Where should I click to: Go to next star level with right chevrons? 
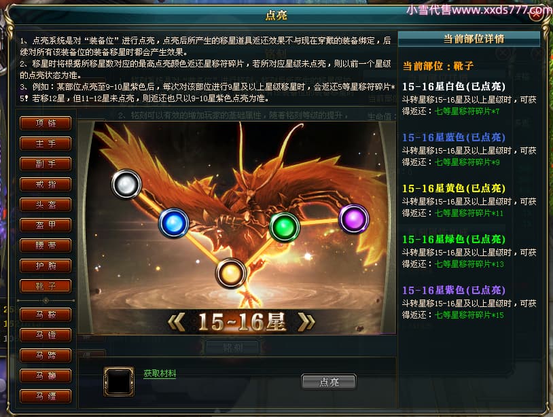tap(306, 322)
